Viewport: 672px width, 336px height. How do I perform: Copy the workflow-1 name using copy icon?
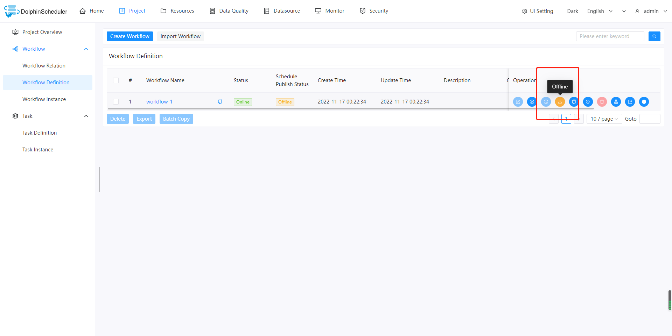pyautogui.click(x=220, y=101)
